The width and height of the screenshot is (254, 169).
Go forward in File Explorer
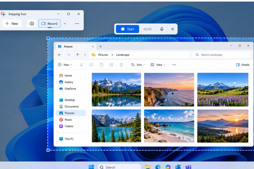69,55
